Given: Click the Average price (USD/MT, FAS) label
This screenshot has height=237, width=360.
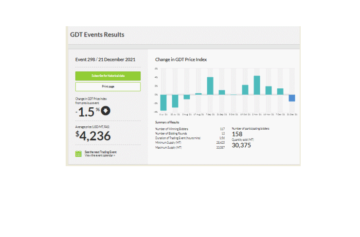Looking at the screenshot, I should coord(92,127).
